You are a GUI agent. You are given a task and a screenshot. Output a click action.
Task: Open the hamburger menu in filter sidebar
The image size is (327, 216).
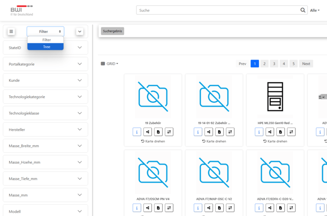[x=11, y=31]
